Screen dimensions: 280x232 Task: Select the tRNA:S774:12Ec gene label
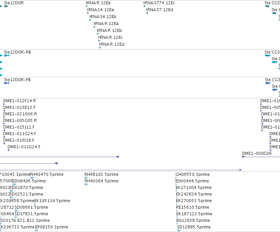point(159,3)
